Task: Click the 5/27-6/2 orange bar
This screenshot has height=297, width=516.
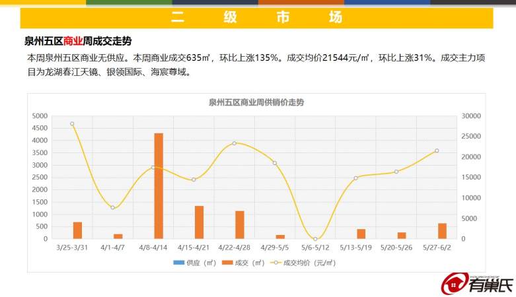Action: click(442, 231)
